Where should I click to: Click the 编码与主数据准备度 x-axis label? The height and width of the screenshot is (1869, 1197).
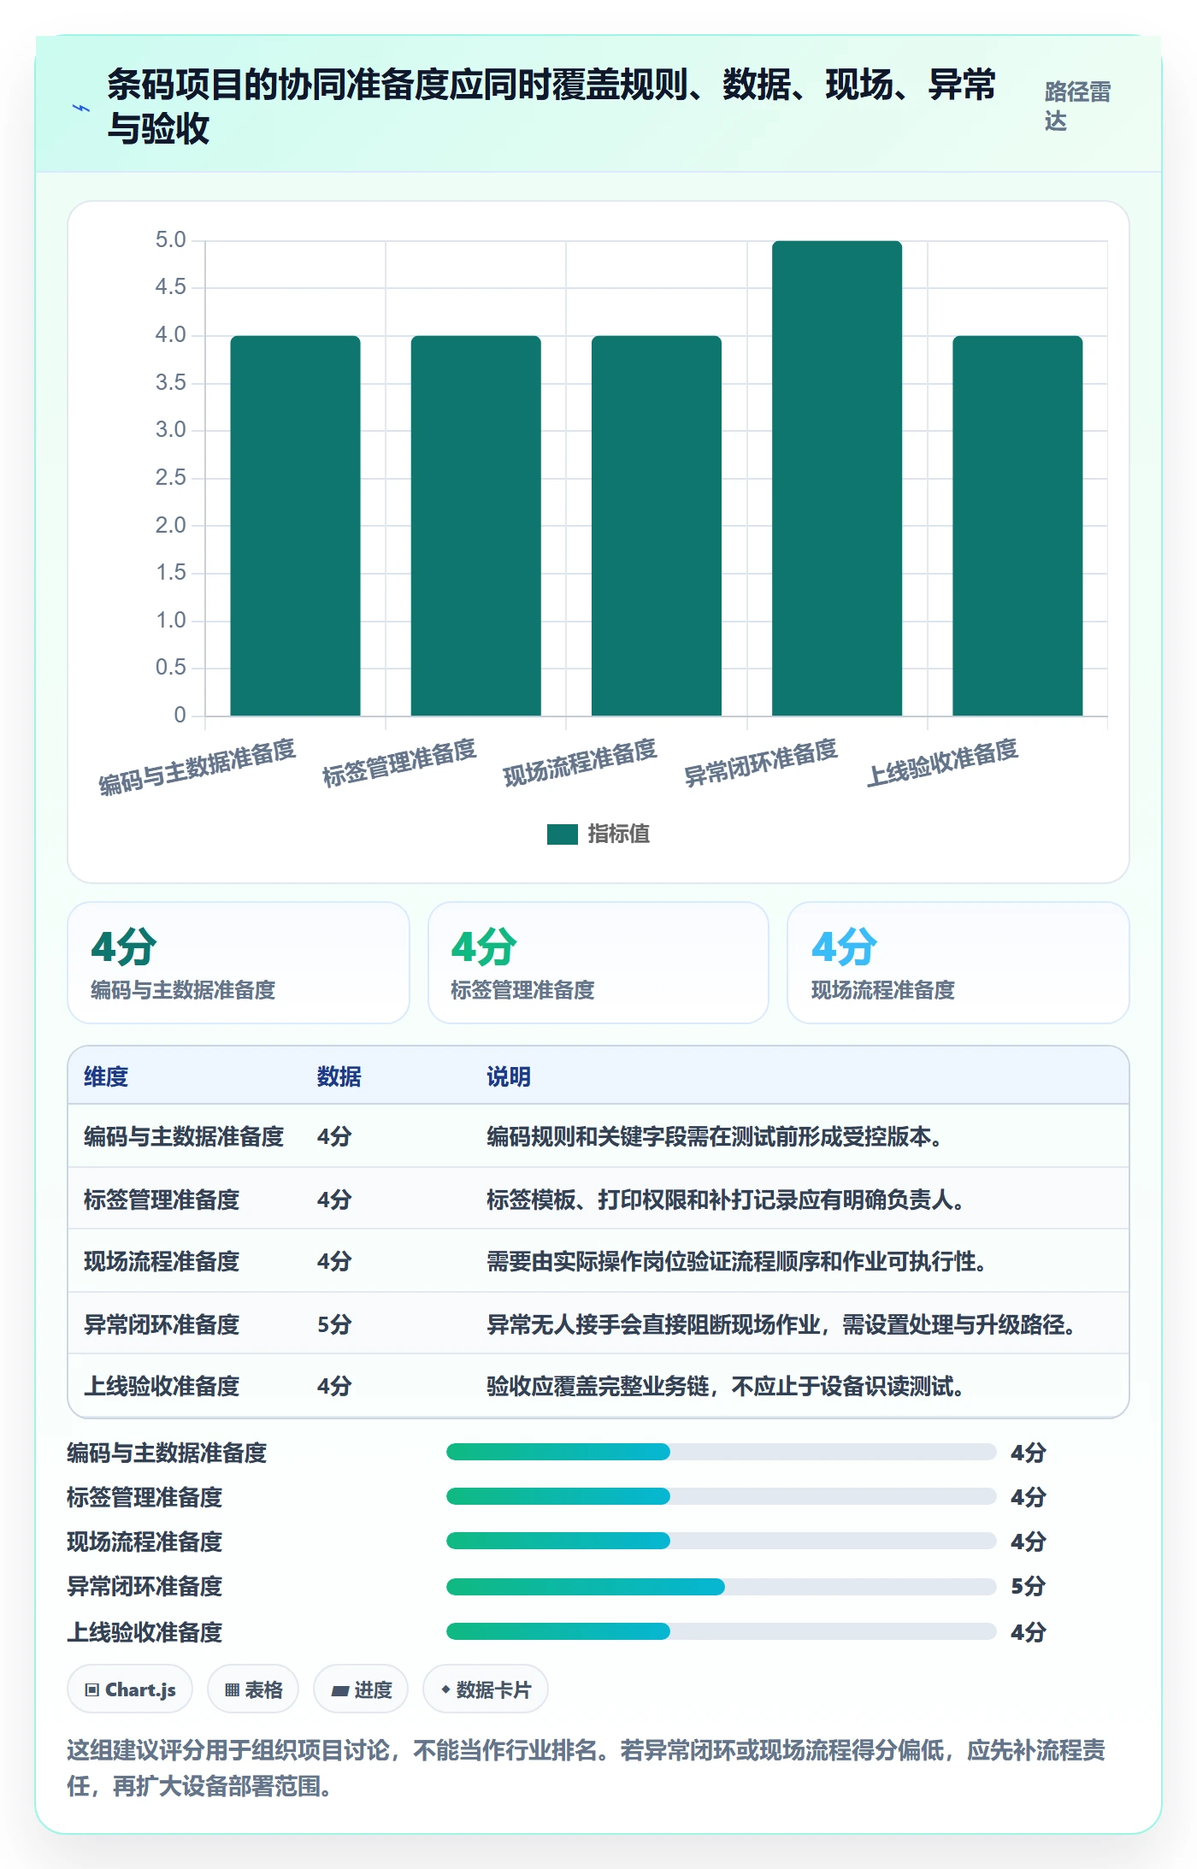(198, 767)
